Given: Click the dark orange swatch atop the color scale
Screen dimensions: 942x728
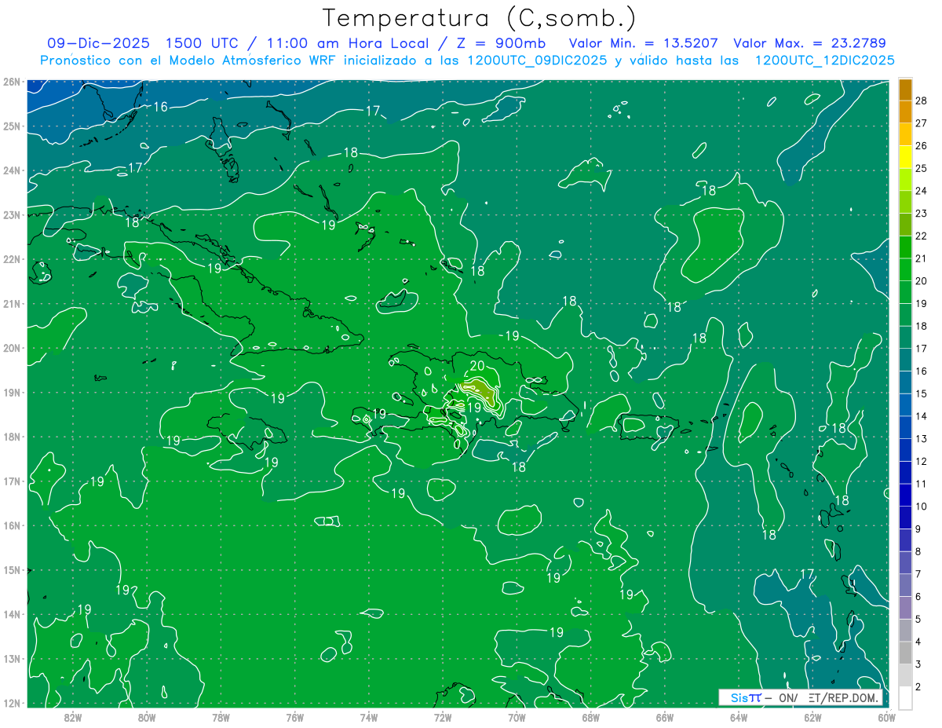Looking at the screenshot, I should tap(905, 90).
